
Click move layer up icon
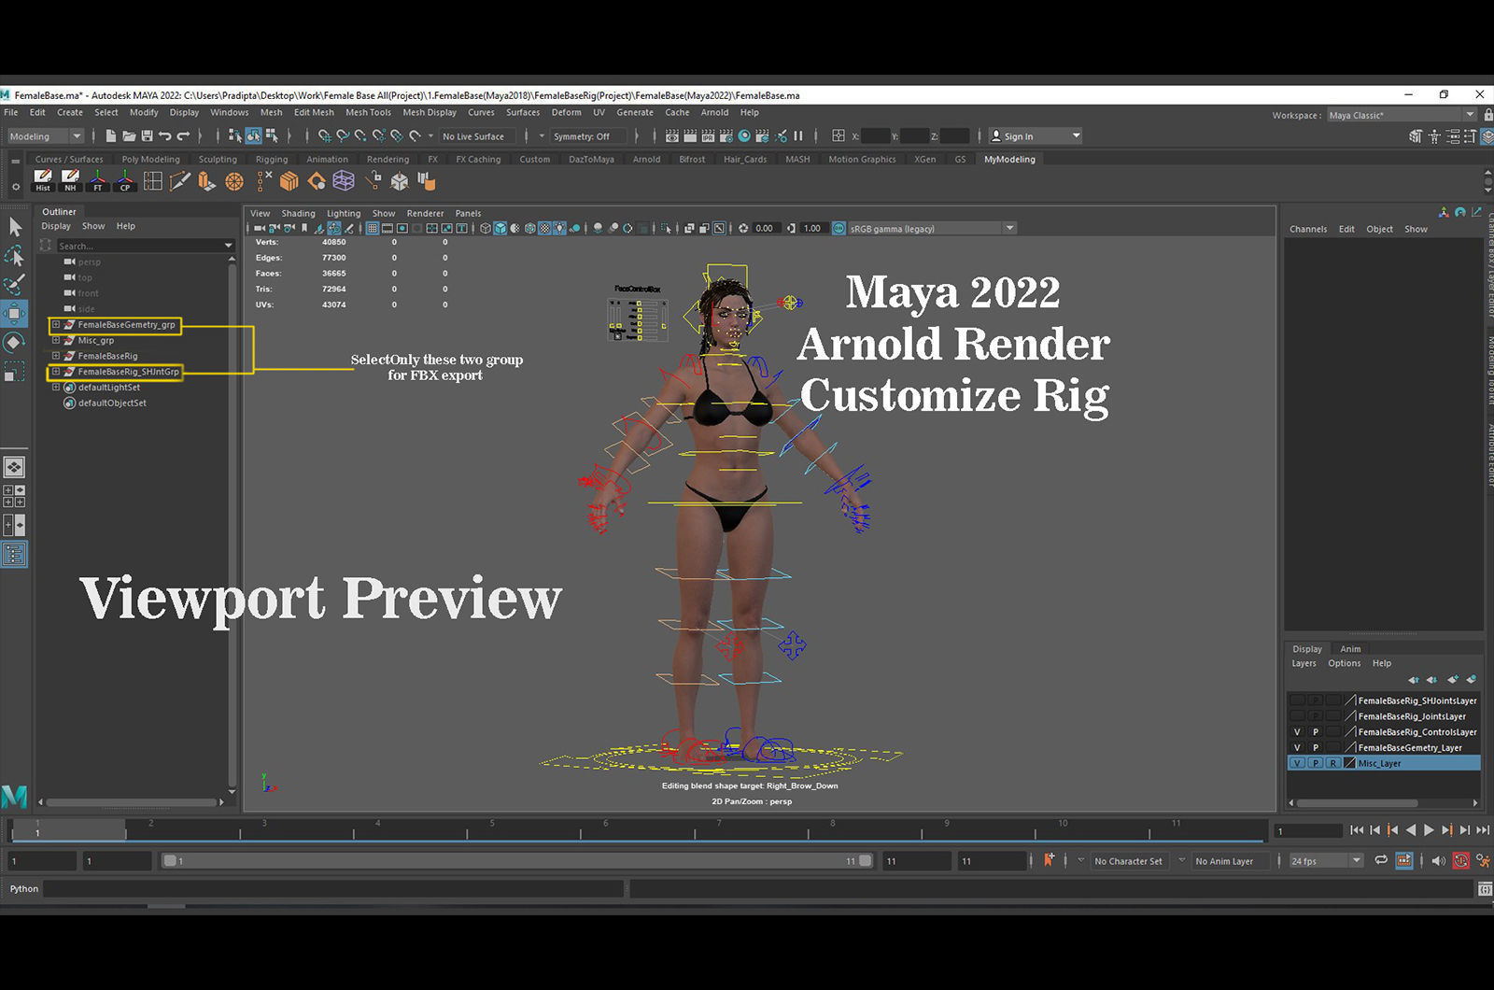[x=1413, y=679]
